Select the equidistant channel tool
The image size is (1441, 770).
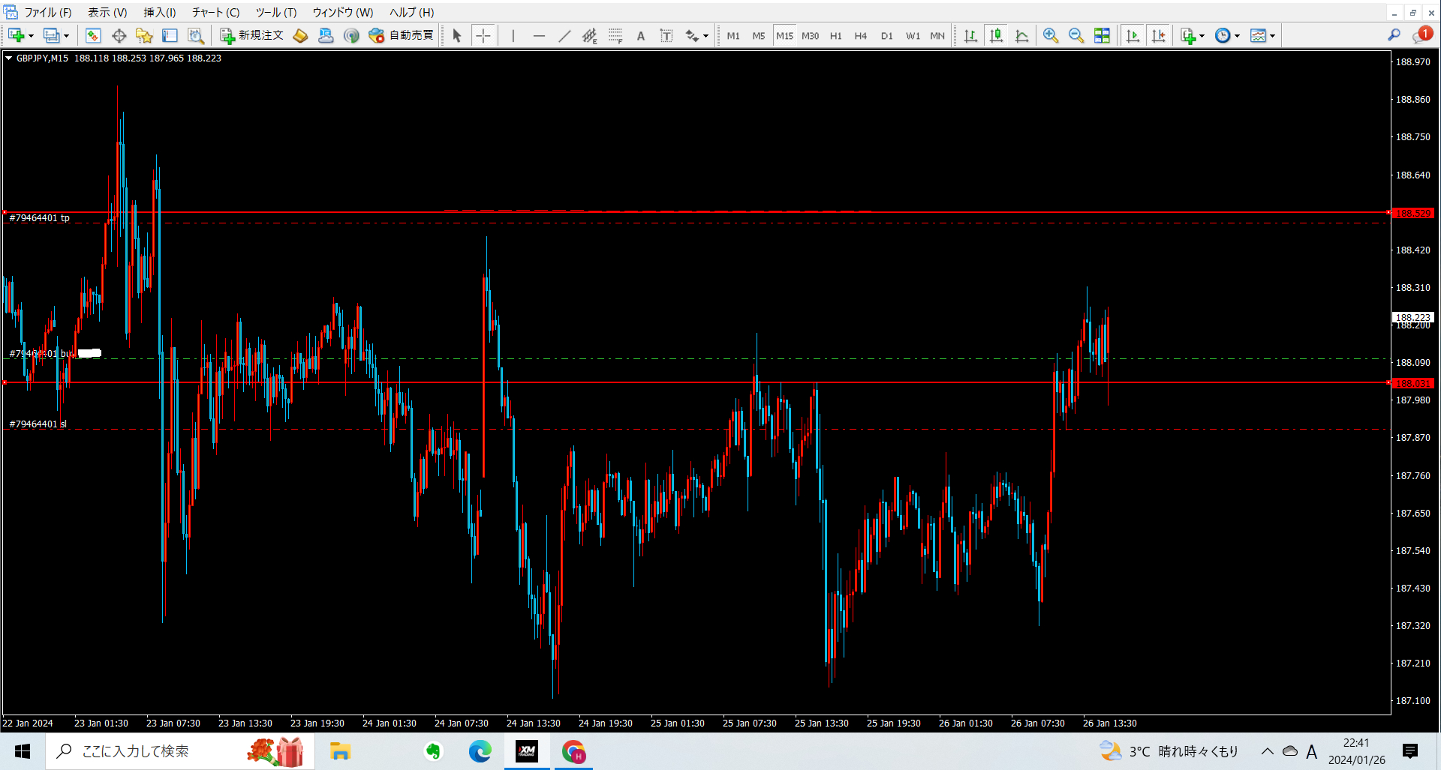coord(590,35)
